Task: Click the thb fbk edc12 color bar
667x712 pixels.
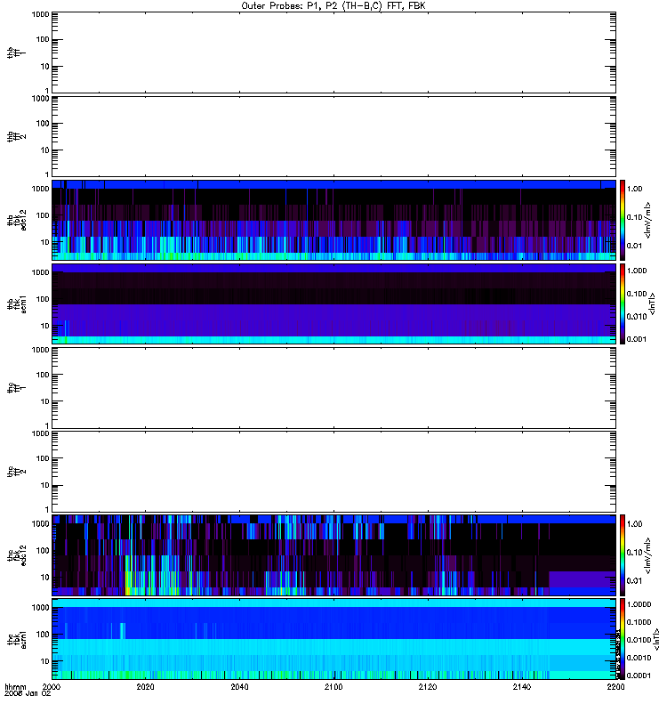Action: pos(623,220)
